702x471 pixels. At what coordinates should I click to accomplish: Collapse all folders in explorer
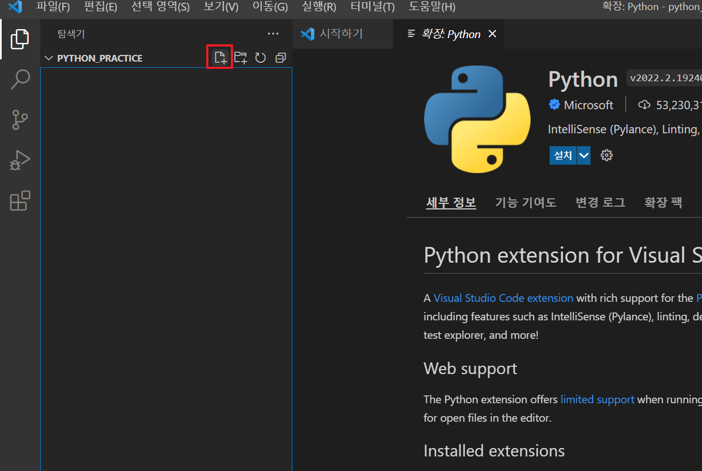[x=281, y=58]
